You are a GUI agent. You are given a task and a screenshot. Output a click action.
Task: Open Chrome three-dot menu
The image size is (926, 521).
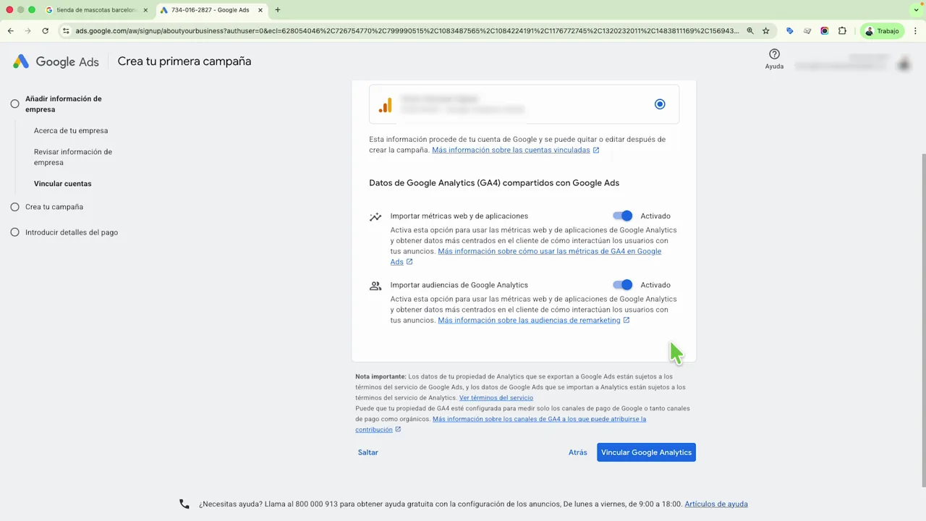[916, 31]
